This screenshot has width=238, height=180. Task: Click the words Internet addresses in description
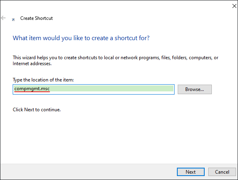tap(32, 64)
